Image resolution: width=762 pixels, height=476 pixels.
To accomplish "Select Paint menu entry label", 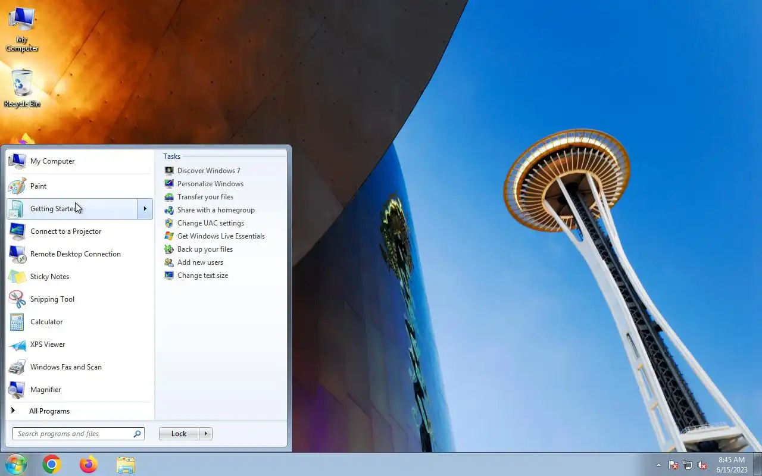I will (x=39, y=186).
